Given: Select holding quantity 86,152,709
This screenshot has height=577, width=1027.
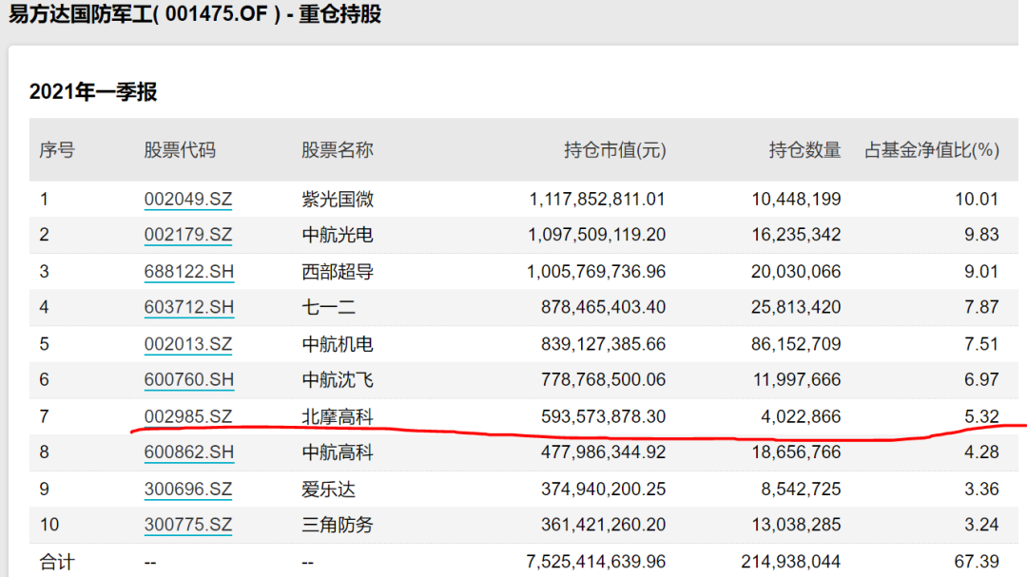Looking at the screenshot, I should point(797,344).
